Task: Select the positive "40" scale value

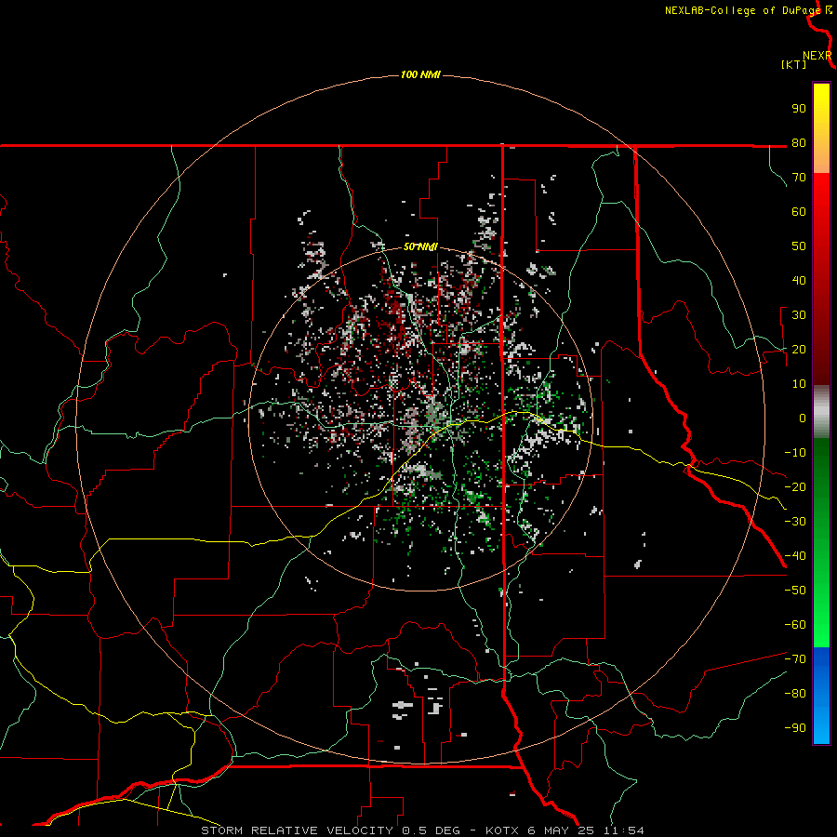Action: [799, 280]
